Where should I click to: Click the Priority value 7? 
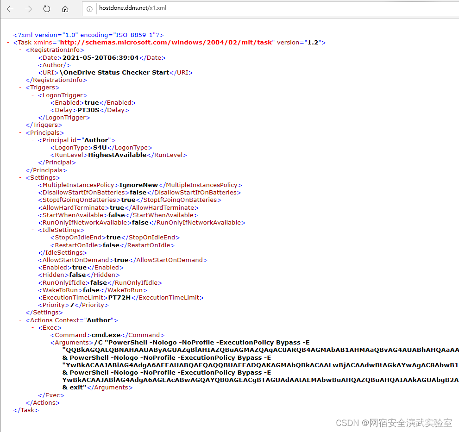72,305
